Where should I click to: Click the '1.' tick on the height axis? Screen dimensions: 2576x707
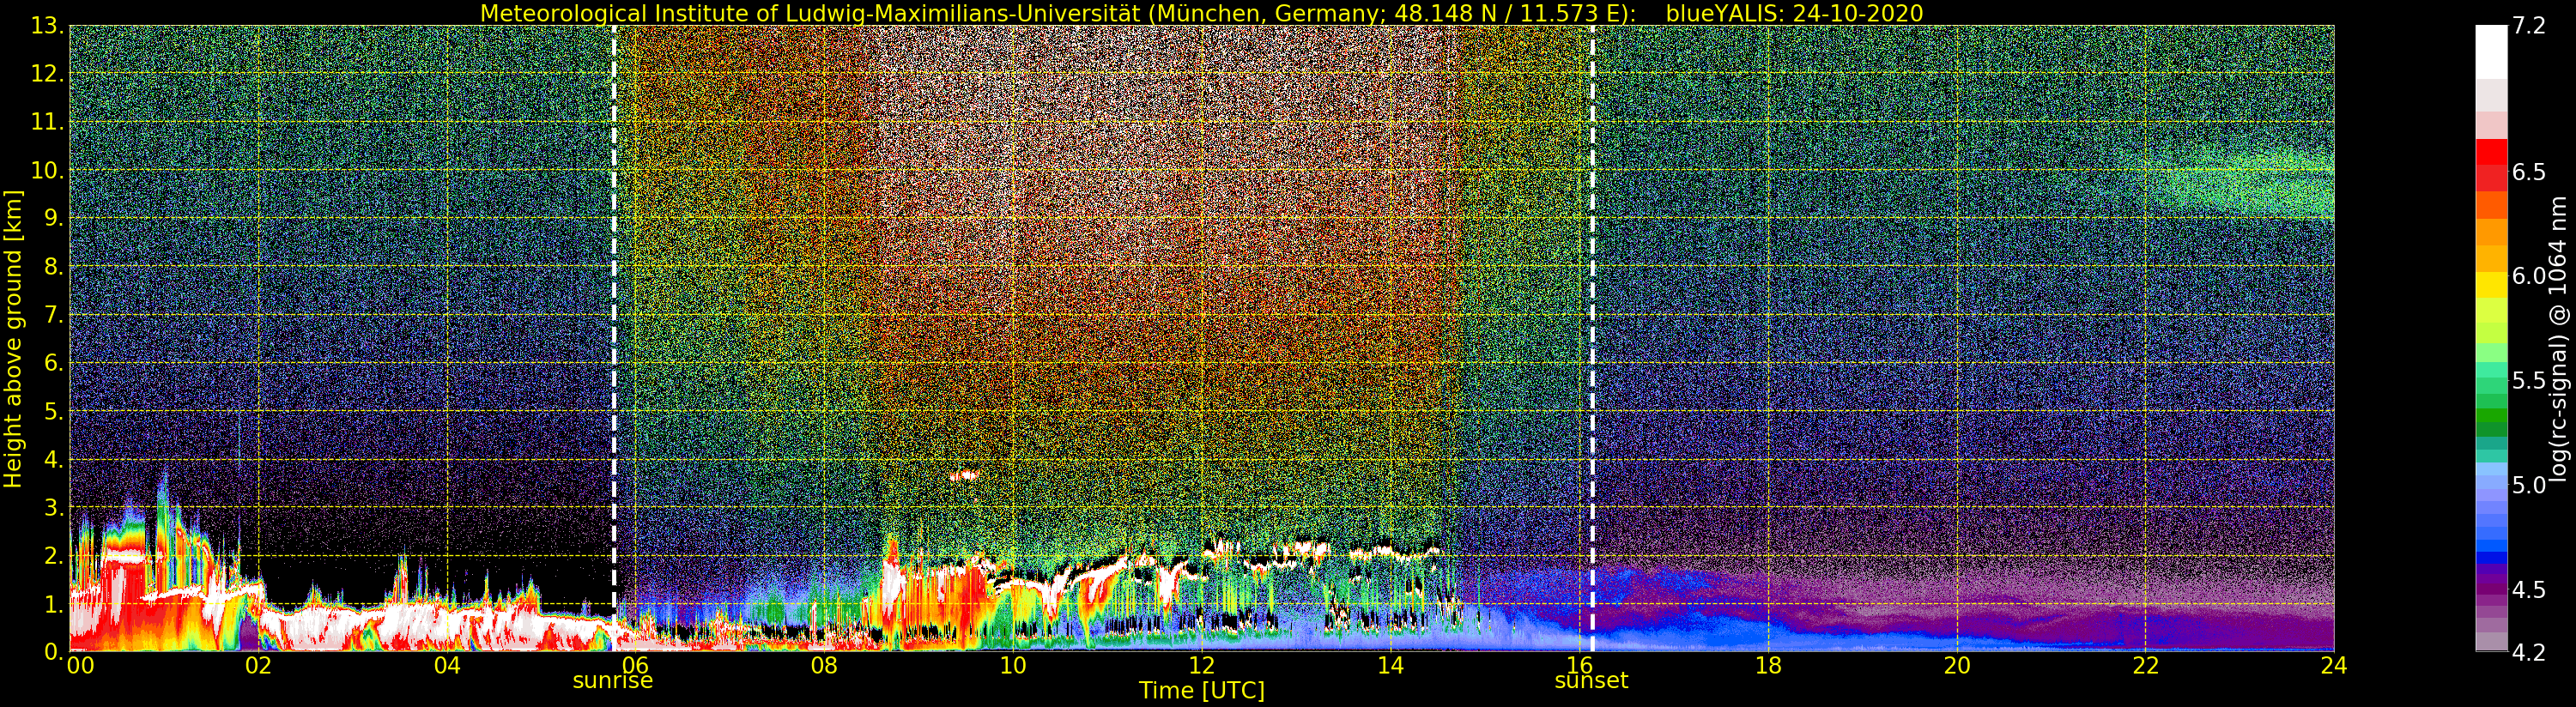53,604
